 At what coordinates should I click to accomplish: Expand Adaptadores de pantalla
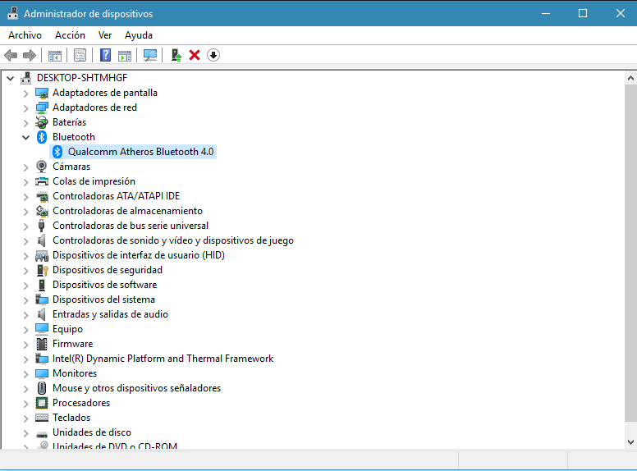coord(26,94)
